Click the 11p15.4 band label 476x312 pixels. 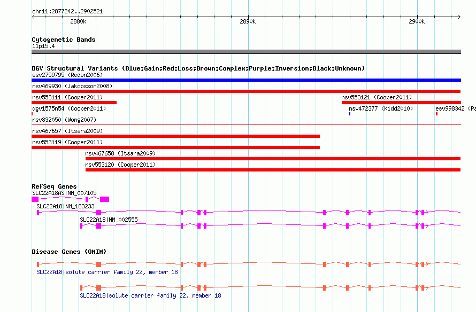click(43, 46)
